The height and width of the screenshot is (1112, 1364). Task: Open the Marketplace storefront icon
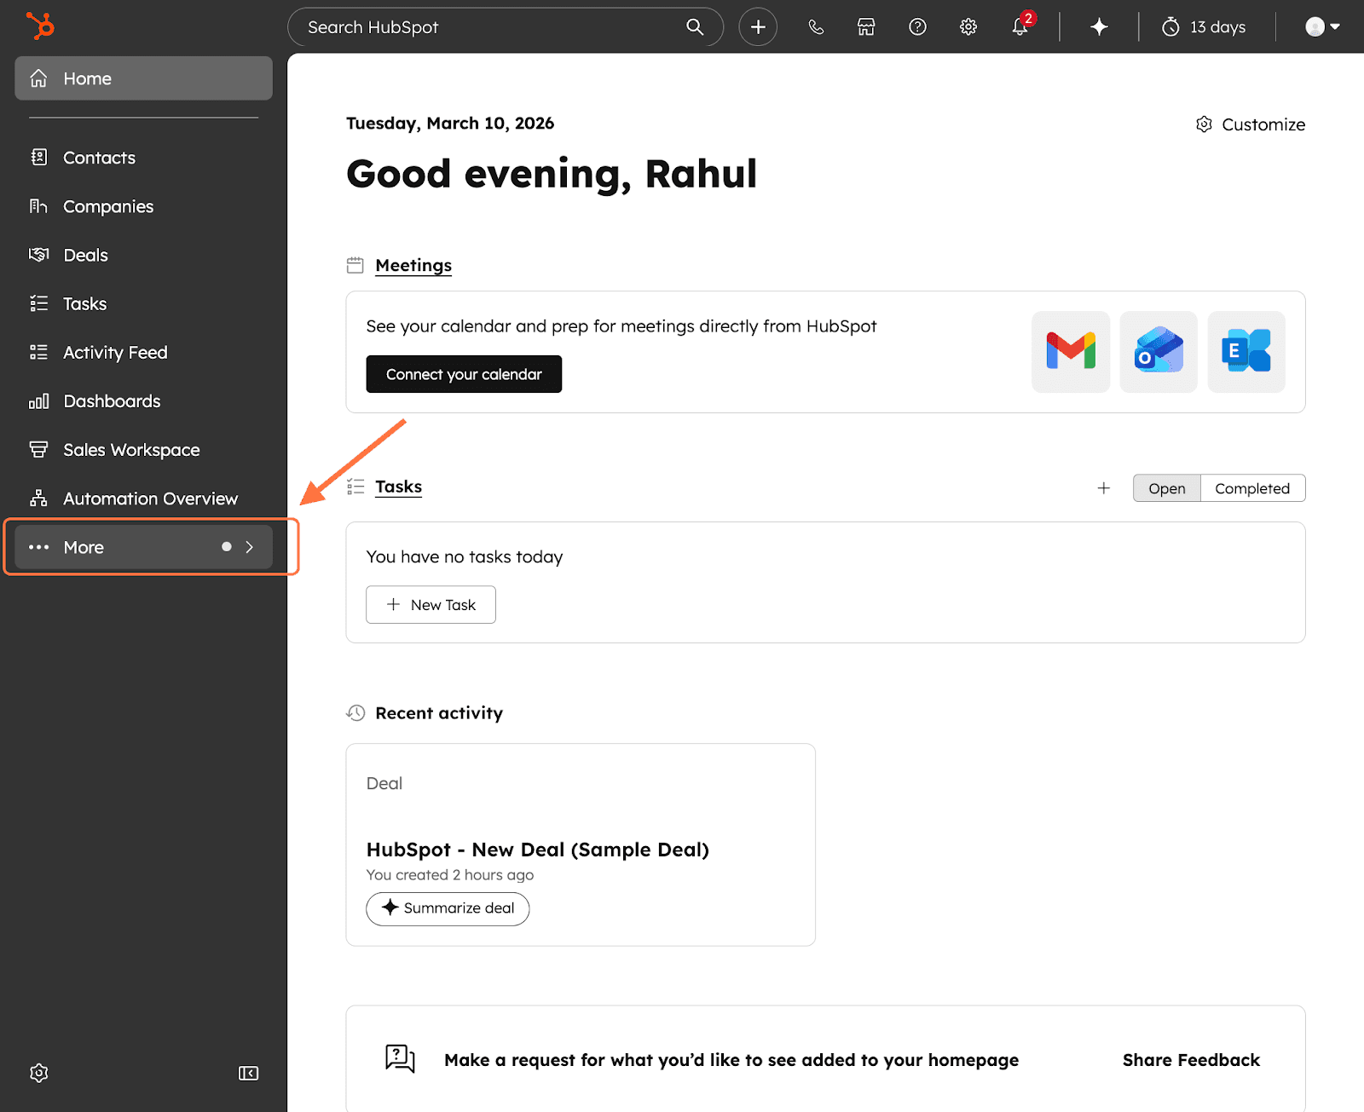(x=866, y=27)
